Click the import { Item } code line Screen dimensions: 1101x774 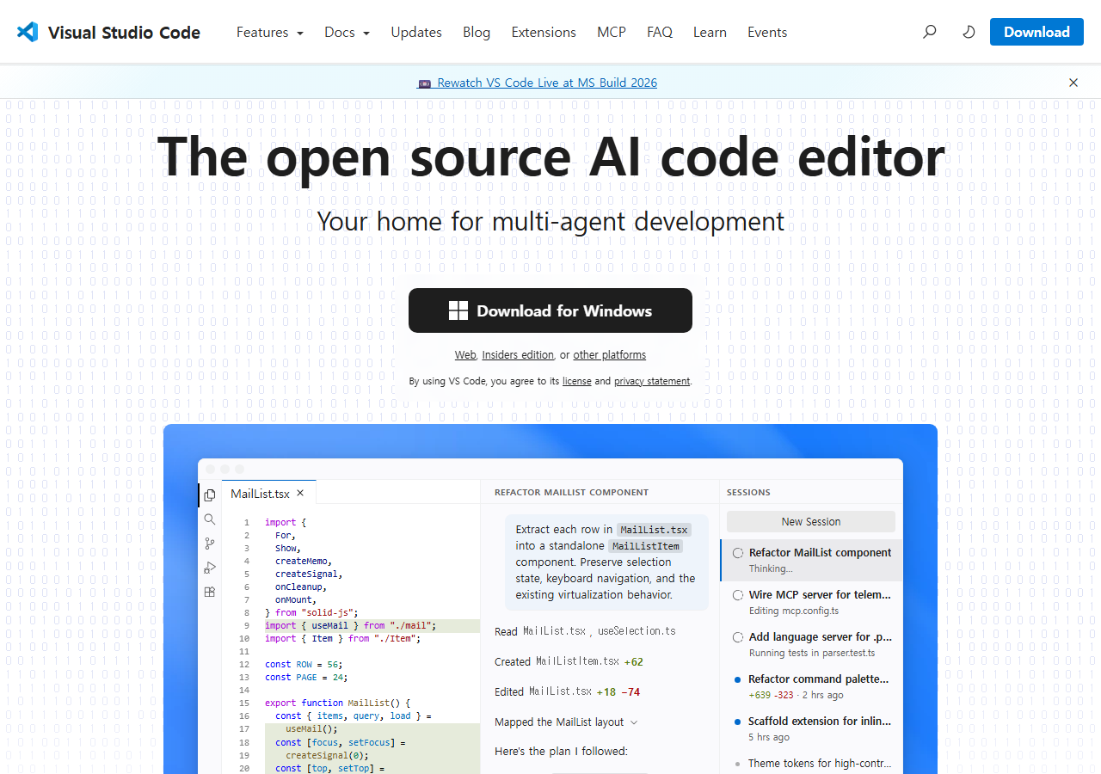[x=343, y=638]
